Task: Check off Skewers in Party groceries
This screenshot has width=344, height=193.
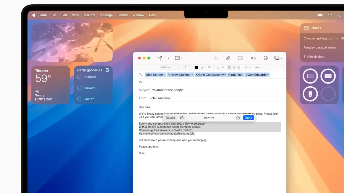Action: (79, 88)
